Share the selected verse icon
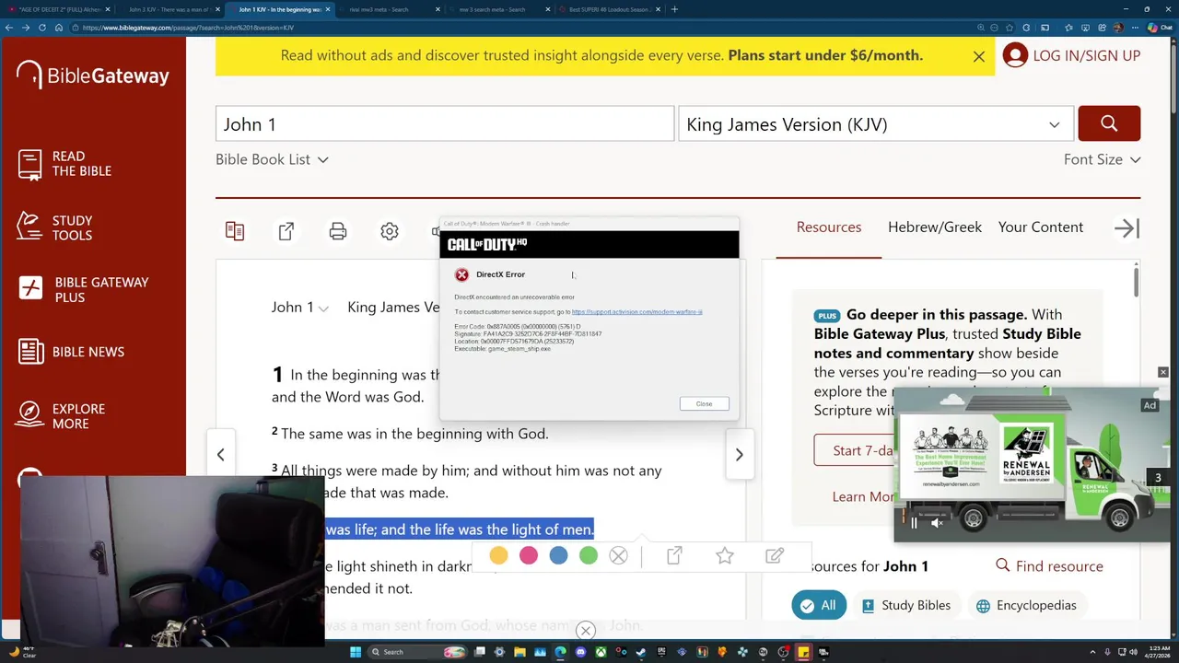Screen dimensions: 1179x663 point(674,555)
